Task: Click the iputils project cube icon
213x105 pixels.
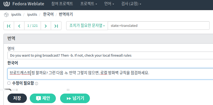Action: [6, 15]
